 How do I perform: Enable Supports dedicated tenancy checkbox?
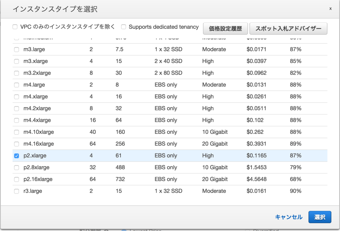(x=124, y=27)
